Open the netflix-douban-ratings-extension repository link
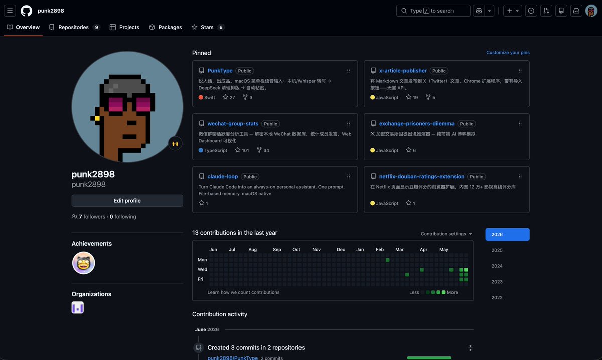 point(422,177)
